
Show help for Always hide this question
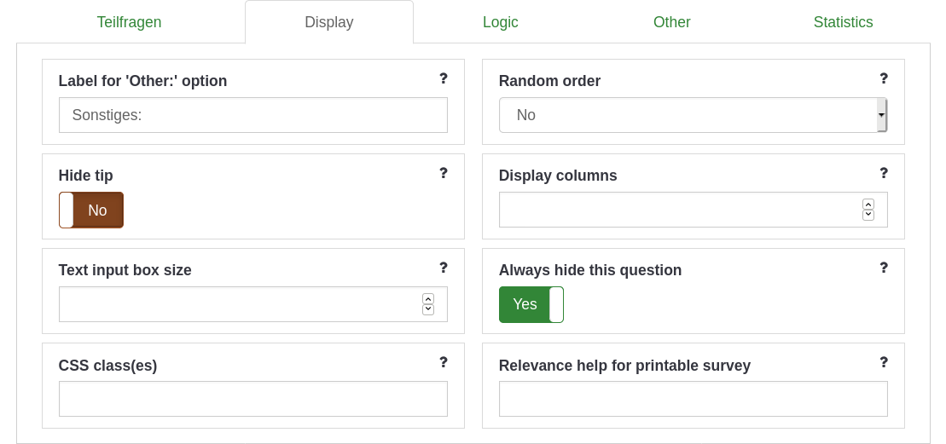[884, 268]
